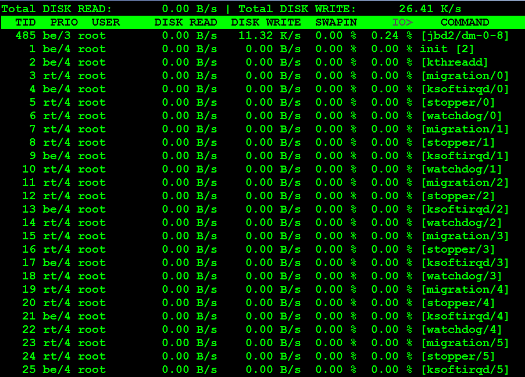Click the SWAPIN column header

coord(336,23)
